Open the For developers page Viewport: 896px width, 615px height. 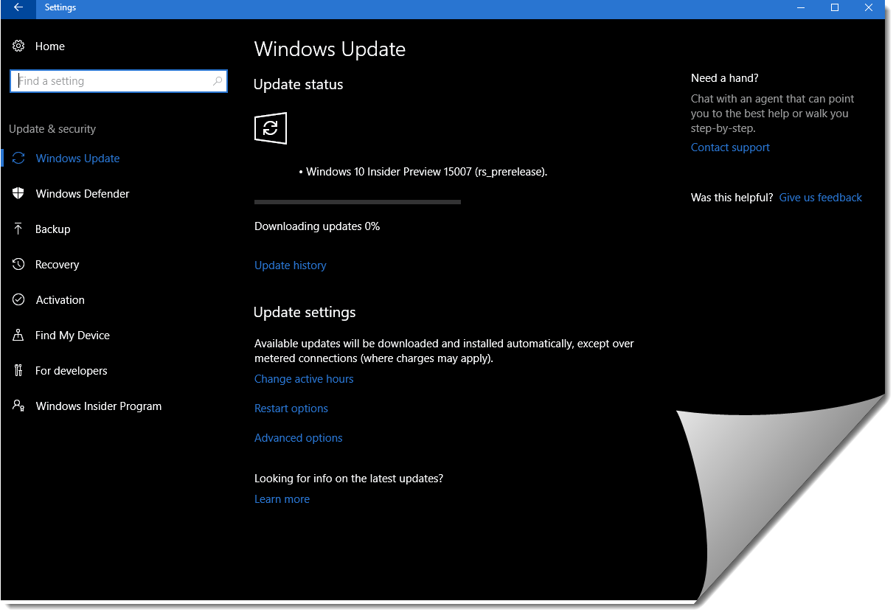(x=72, y=371)
